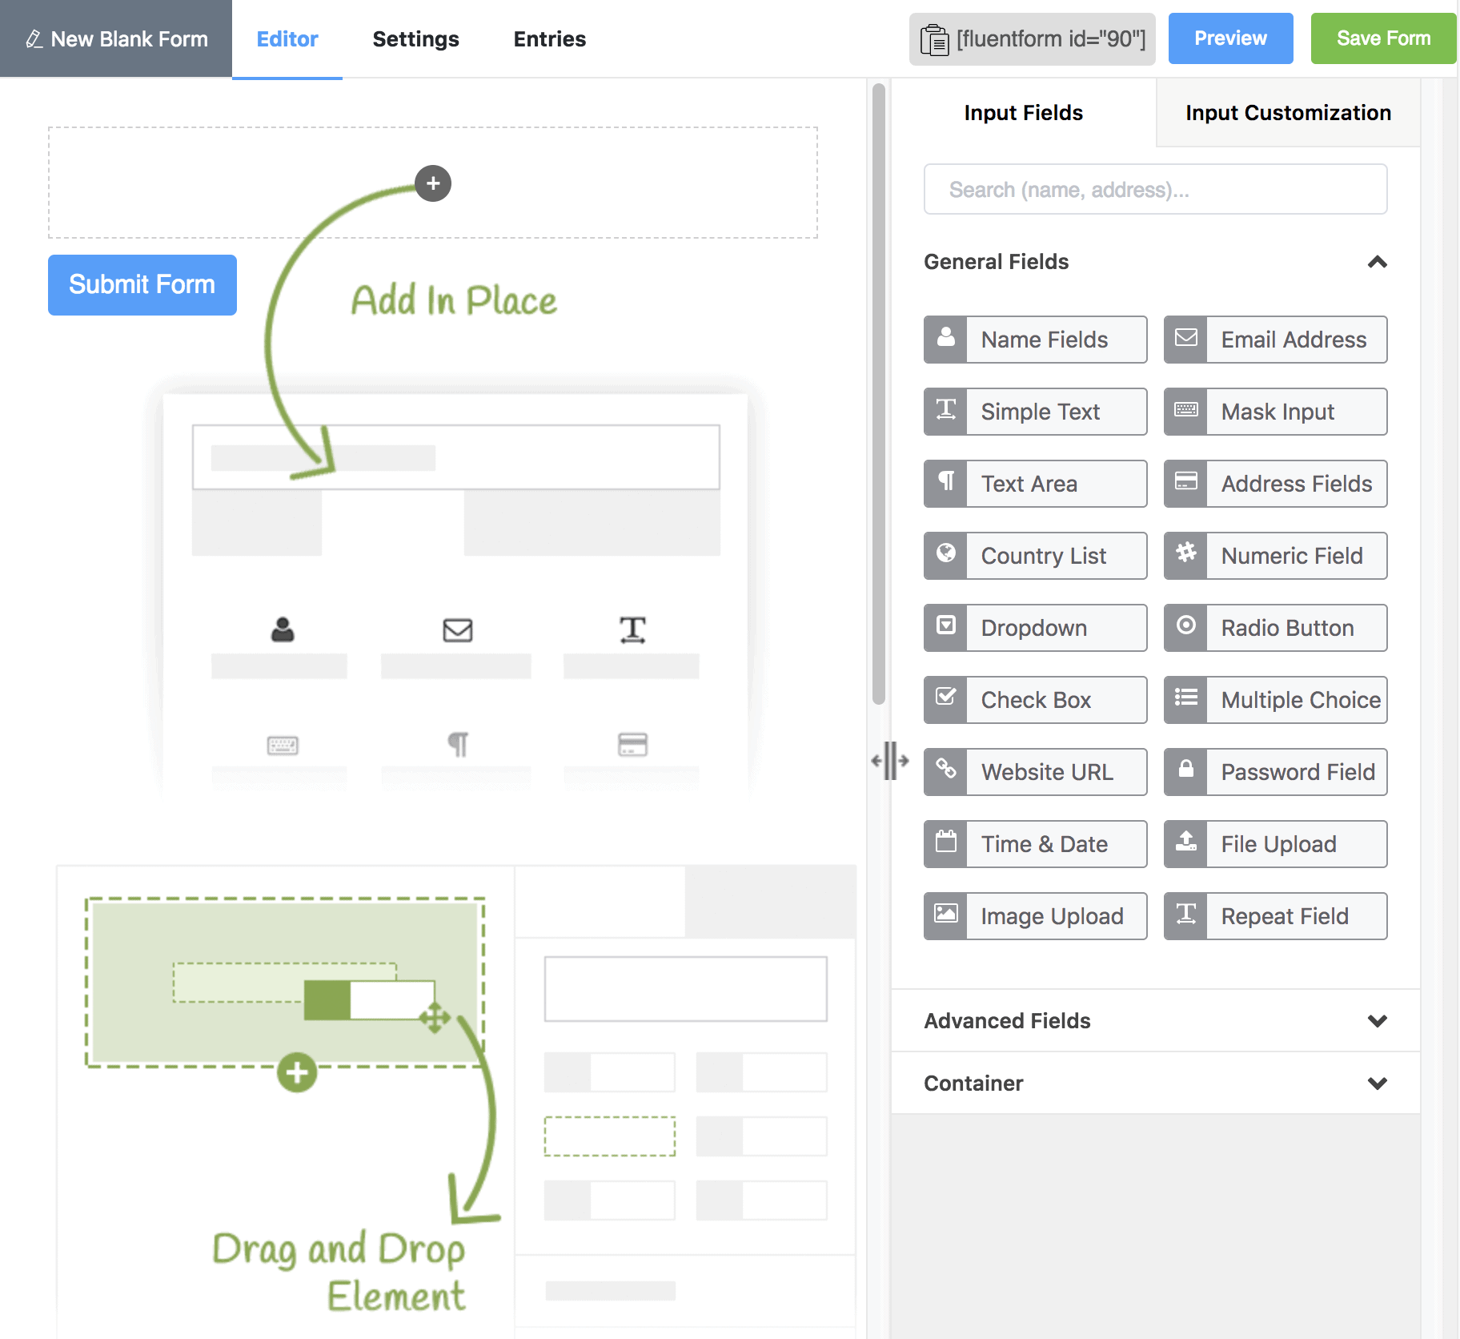
Task: Select the Time & Date calendar icon
Action: point(945,844)
